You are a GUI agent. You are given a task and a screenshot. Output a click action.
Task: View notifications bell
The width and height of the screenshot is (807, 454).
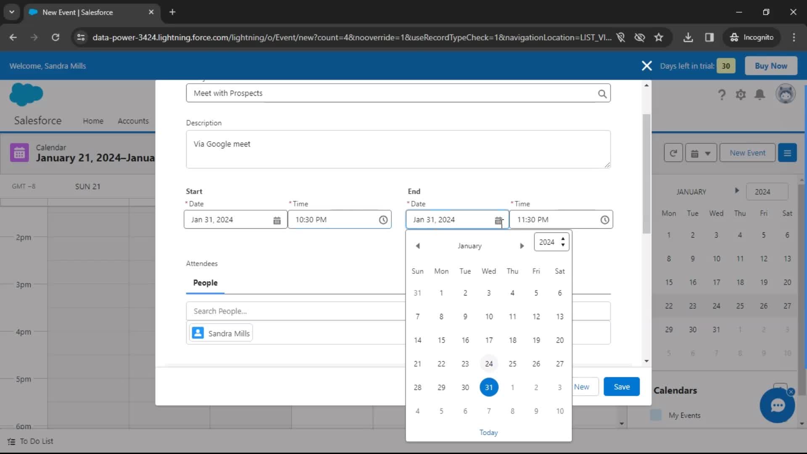(x=760, y=95)
